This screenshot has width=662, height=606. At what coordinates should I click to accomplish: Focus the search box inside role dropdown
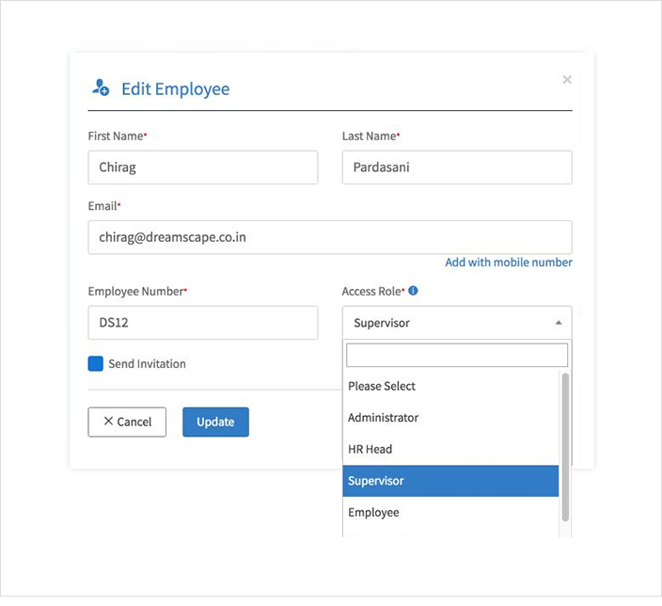[x=457, y=355]
